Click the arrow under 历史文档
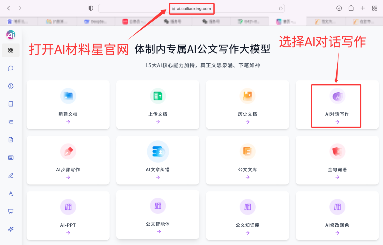The width and height of the screenshot is (383, 245). [x=247, y=122]
